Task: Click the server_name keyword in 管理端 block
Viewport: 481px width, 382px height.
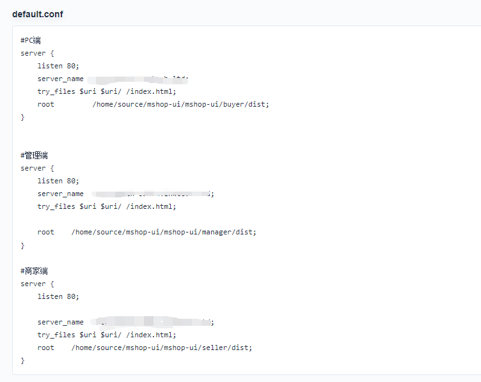Action: tap(60, 194)
